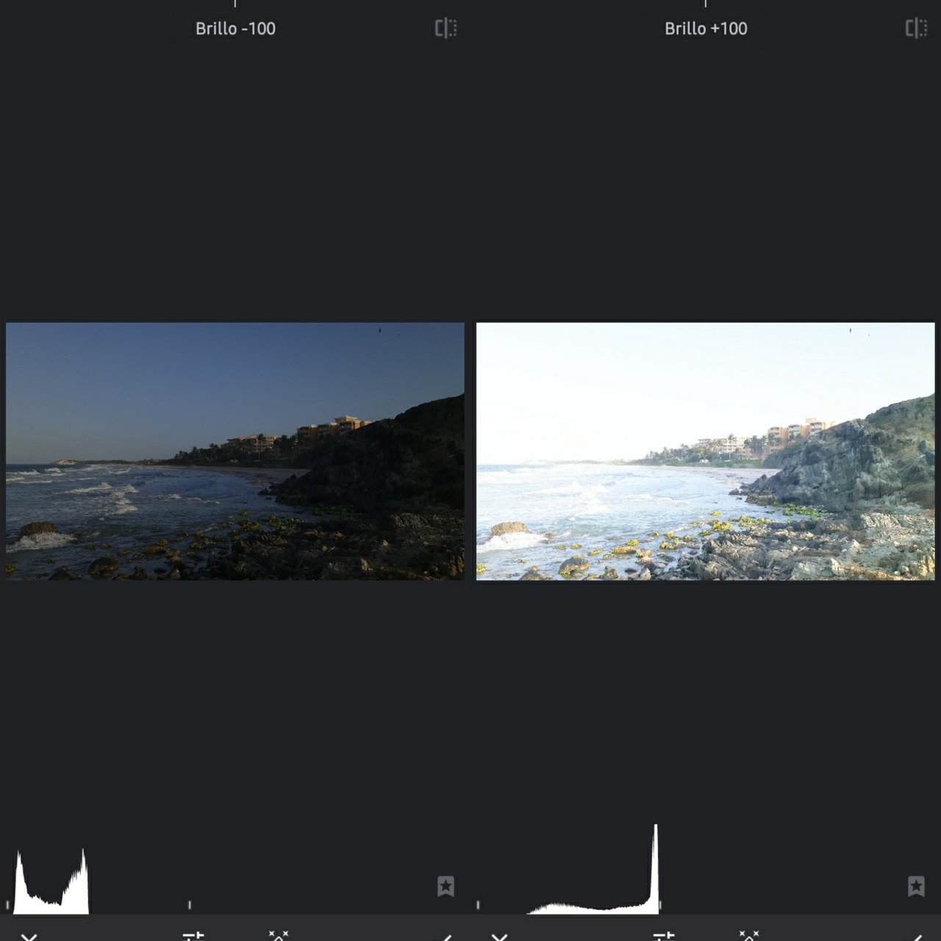Select the brightened beach photo
The image size is (941, 941).
click(706, 451)
